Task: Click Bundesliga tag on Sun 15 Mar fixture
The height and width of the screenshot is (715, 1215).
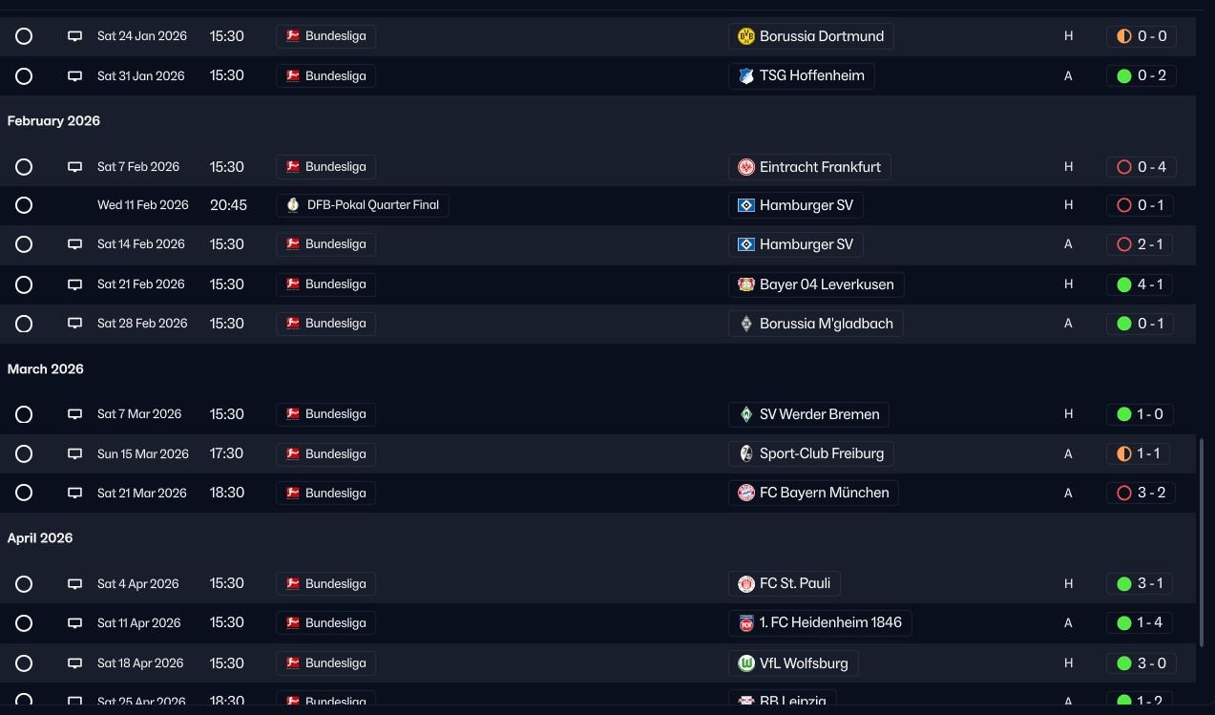Action: coord(326,453)
